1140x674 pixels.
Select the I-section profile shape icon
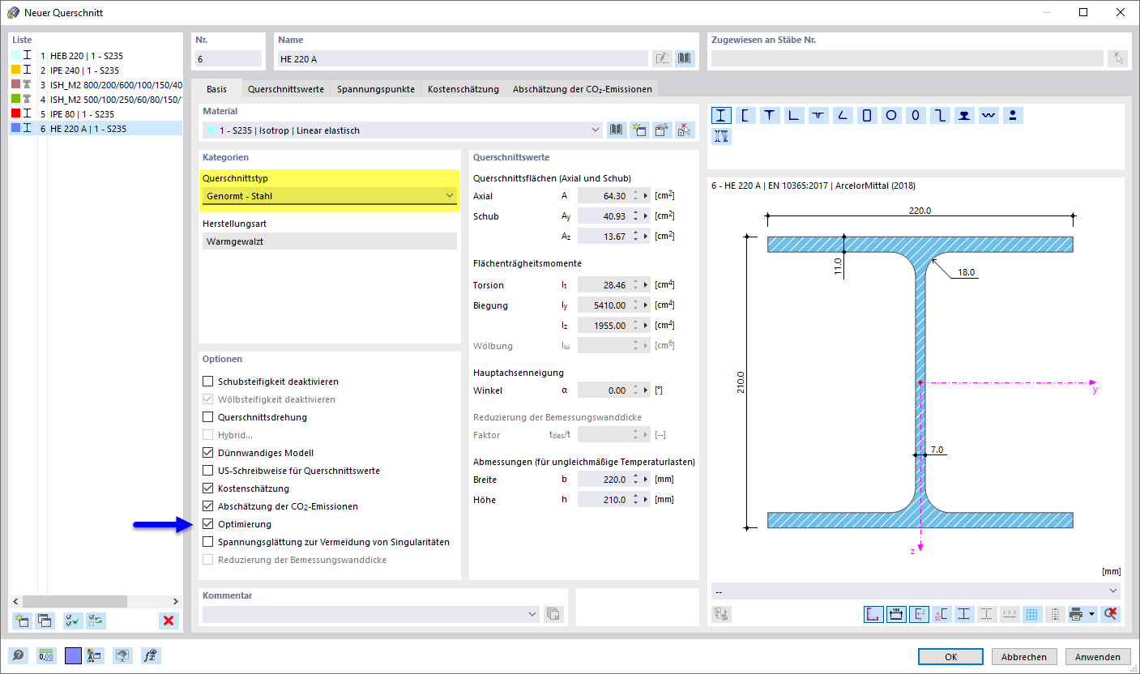pyautogui.click(x=721, y=115)
